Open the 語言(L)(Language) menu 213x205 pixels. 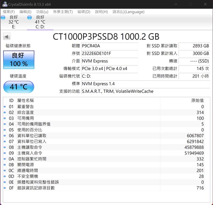128,12
